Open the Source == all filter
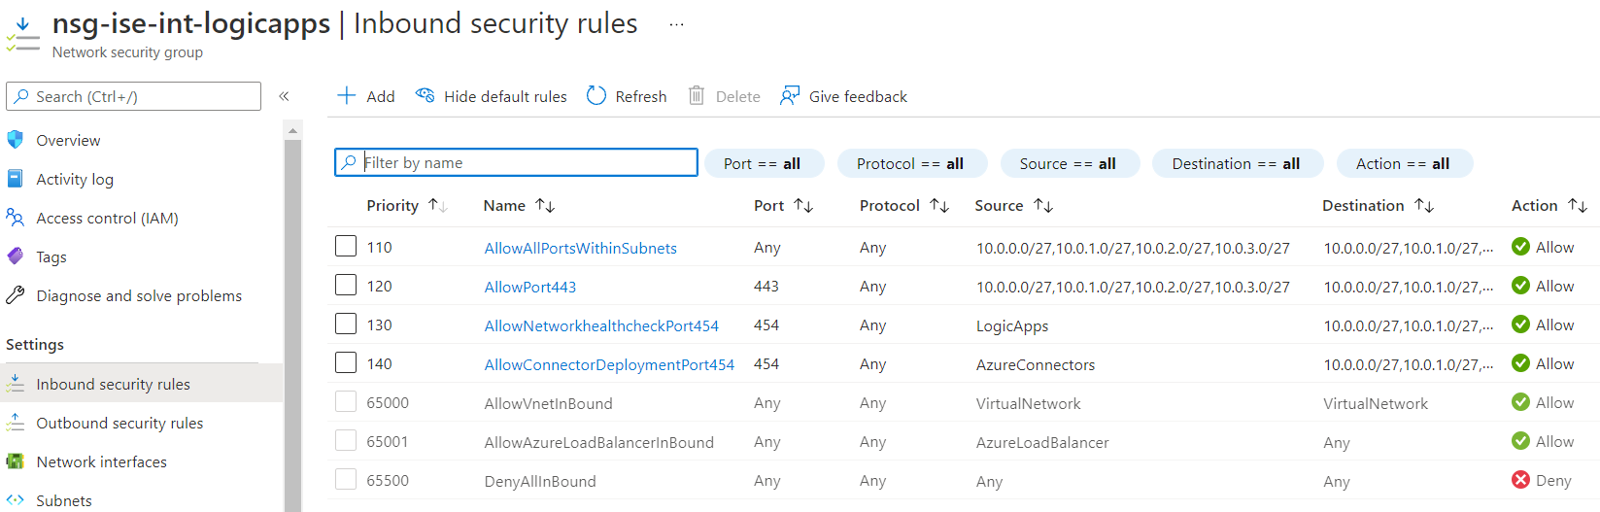Image resolution: width=1600 pixels, height=512 pixels. (1070, 163)
